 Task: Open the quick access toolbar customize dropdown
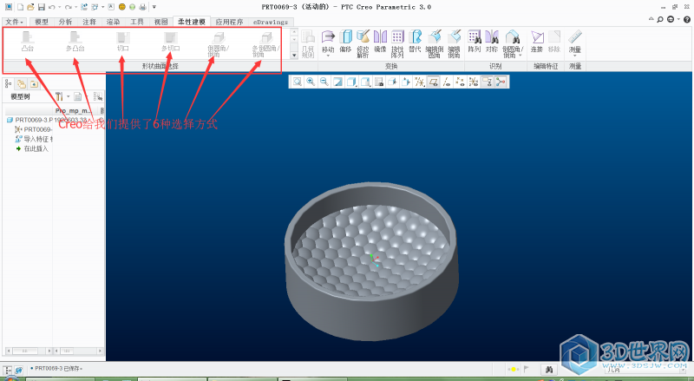click(154, 7)
